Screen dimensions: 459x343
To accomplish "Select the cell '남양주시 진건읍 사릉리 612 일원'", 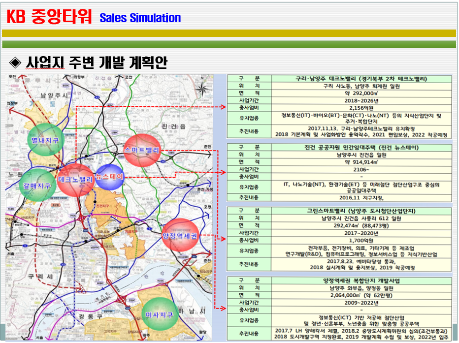I will point(361,218).
